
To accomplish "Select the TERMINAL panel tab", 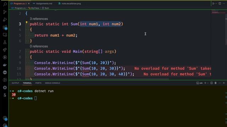I will click(27, 83).
